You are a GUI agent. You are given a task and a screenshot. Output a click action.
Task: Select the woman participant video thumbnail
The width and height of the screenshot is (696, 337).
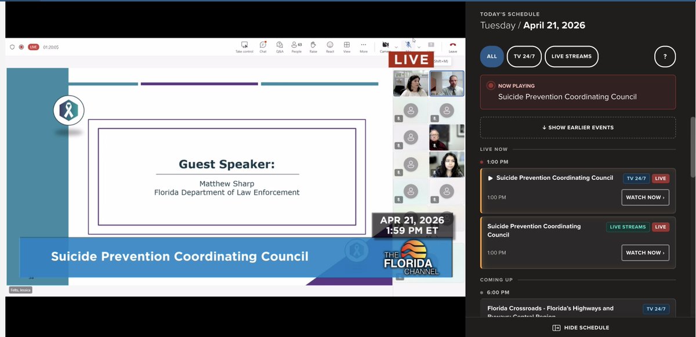point(411,83)
